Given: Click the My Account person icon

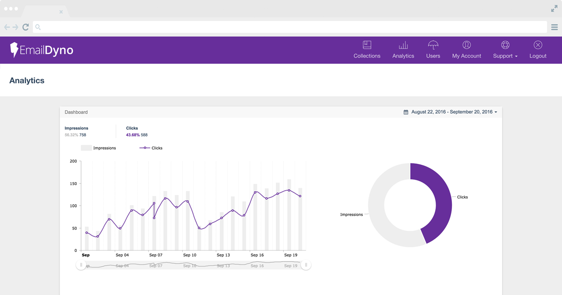Looking at the screenshot, I should (x=466, y=45).
